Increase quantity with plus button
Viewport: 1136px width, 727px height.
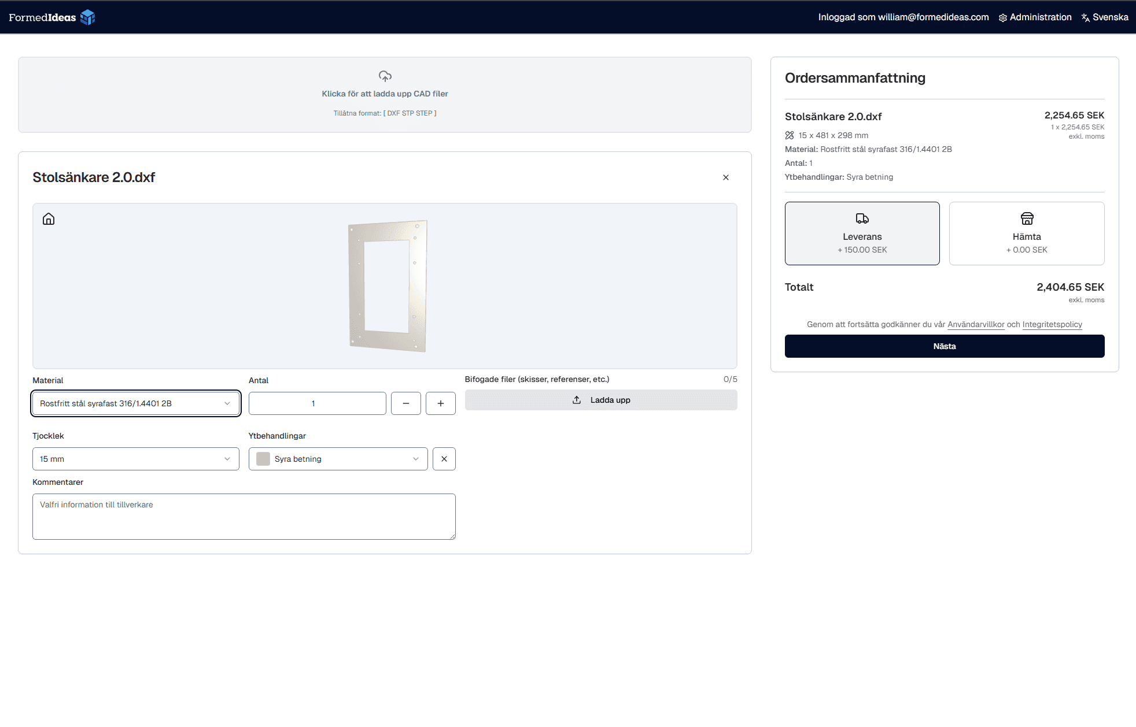pos(440,403)
